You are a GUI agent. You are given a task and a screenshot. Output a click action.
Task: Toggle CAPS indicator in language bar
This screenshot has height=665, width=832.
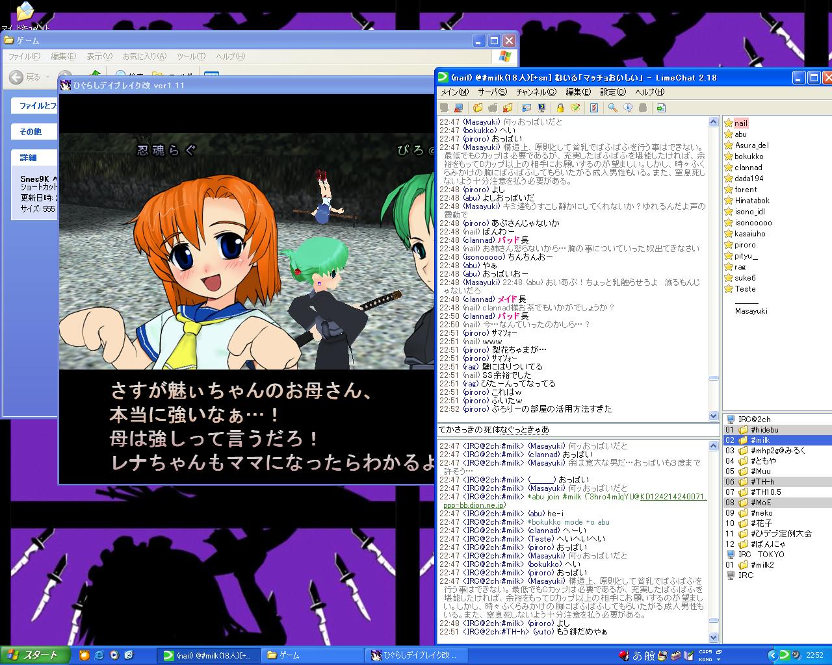tap(705, 651)
